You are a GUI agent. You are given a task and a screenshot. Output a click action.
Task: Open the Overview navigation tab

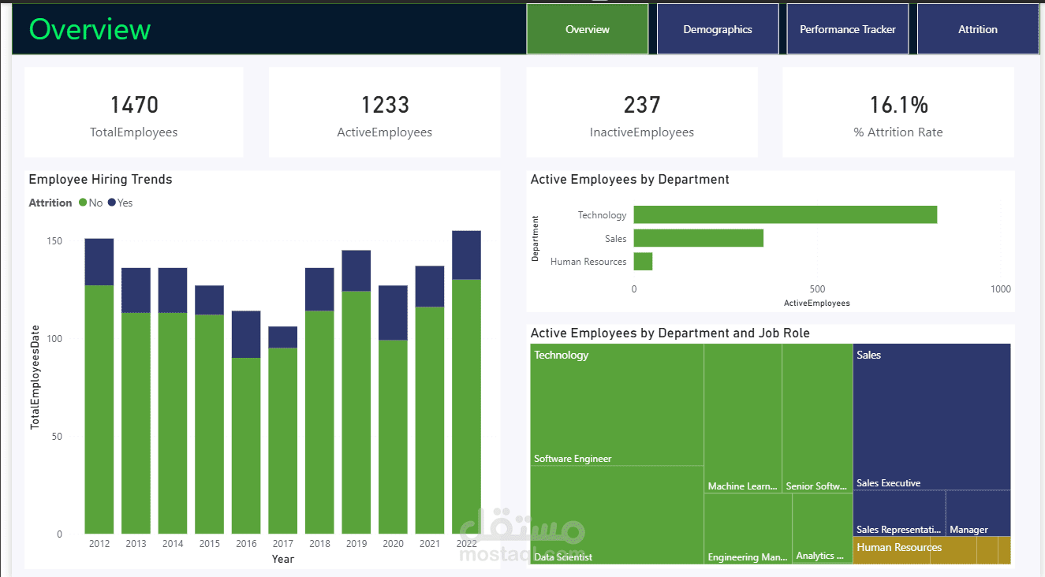click(x=588, y=29)
